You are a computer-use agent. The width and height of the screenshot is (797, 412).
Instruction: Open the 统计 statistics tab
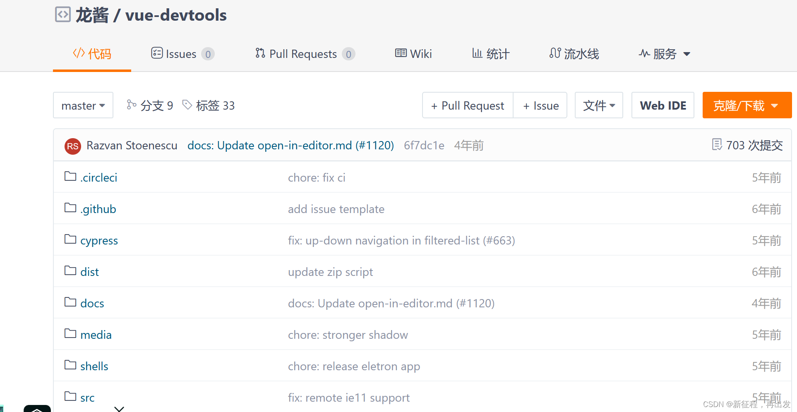(491, 54)
